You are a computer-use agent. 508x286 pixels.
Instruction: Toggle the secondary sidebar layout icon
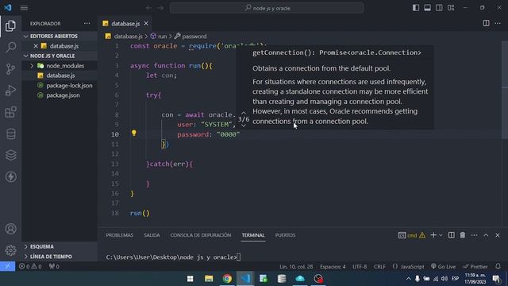pyautogui.click(x=439, y=8)
